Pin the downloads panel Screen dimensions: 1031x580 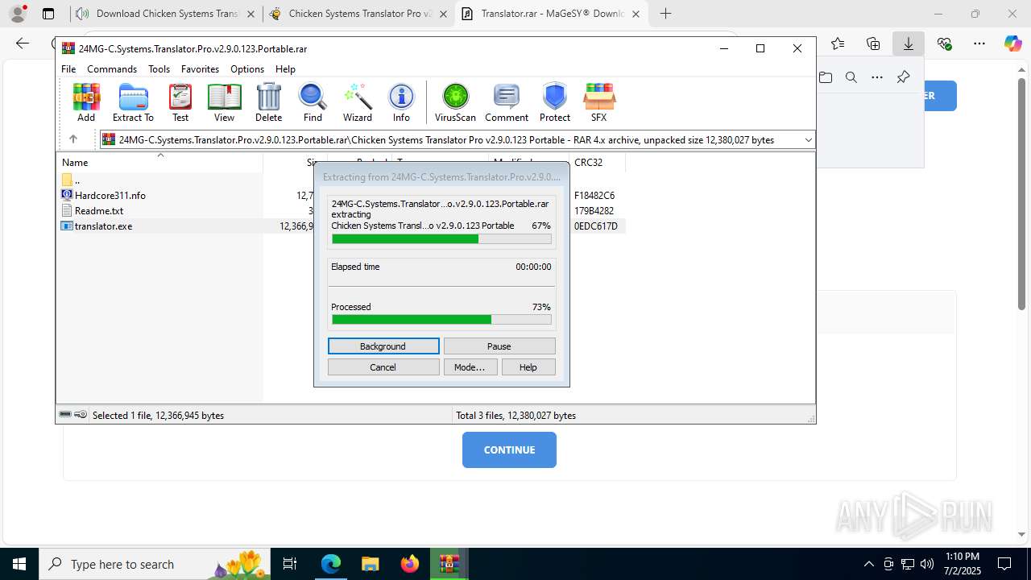click(x=903, y=77)
